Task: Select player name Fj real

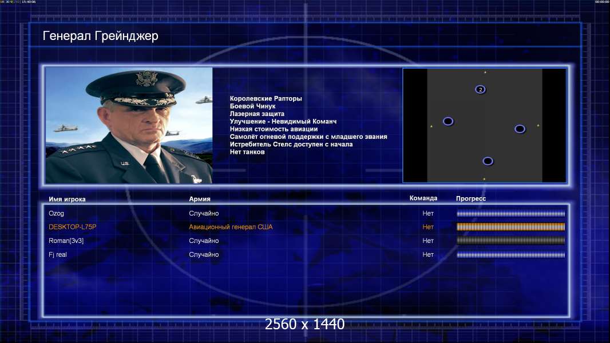Action: click(58, 255)
